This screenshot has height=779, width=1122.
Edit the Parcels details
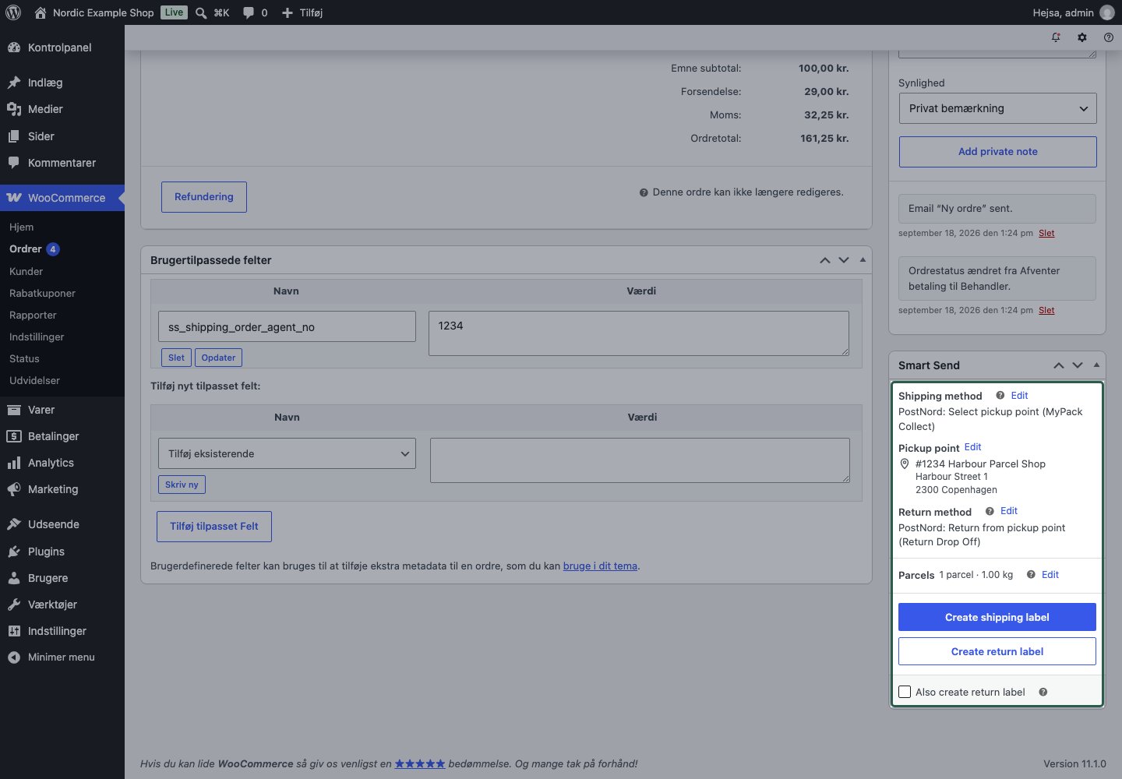pos(1050,575)
